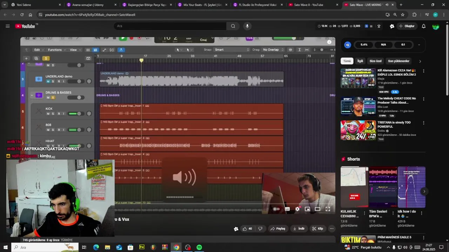The height and width of the screenshot is (252, 449).
Task: Click the İndir download button
Action: (299, 229)
